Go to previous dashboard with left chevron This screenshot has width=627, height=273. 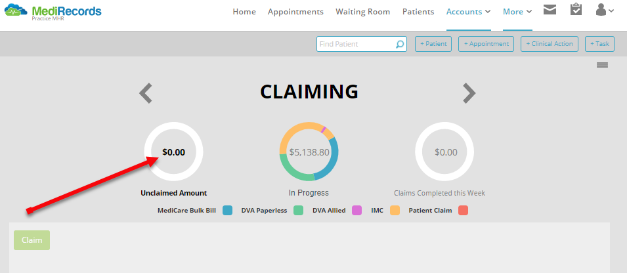pos(146,93)
